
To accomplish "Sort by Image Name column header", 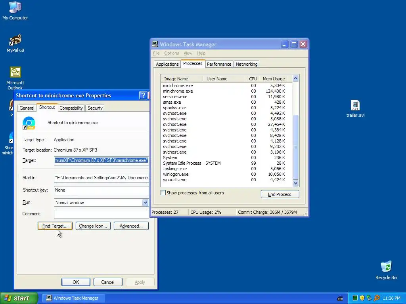I will [182, 79].
